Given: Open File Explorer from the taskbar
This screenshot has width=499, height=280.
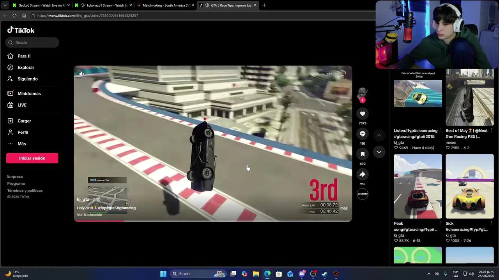Looking at the screenshot, I should (x=256, y=274).
